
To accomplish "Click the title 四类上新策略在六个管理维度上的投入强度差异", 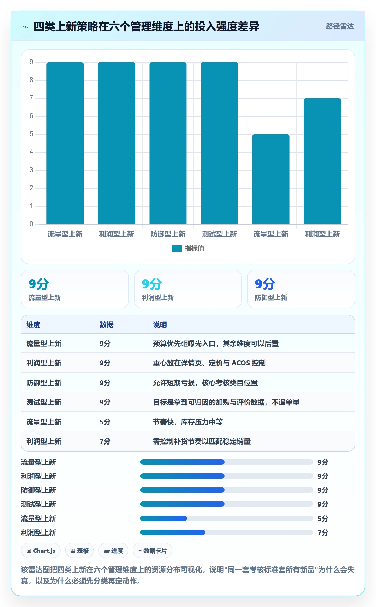I will [146, 27].
